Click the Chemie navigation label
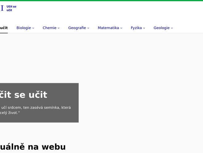 (50, 28)
